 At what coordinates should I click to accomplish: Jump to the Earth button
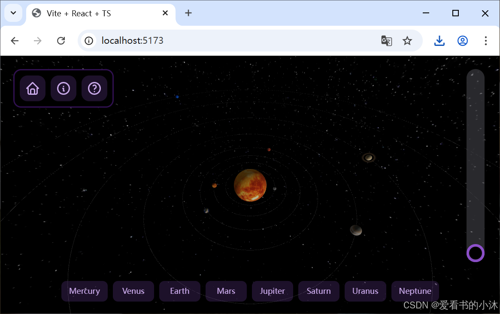(180, 291)
